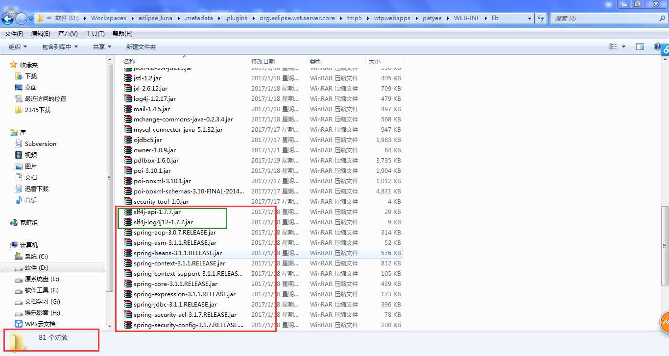Change view with the view icon
This screenshot has height=356, width=669.
613,47
